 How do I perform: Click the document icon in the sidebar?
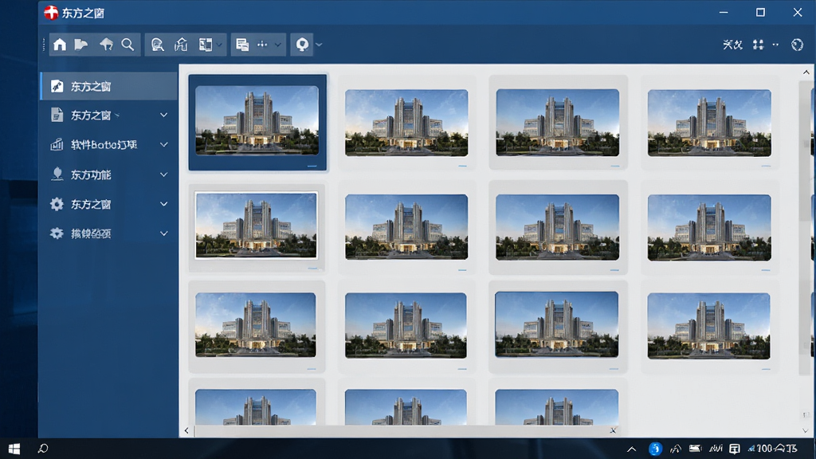(x=57, y=115)
